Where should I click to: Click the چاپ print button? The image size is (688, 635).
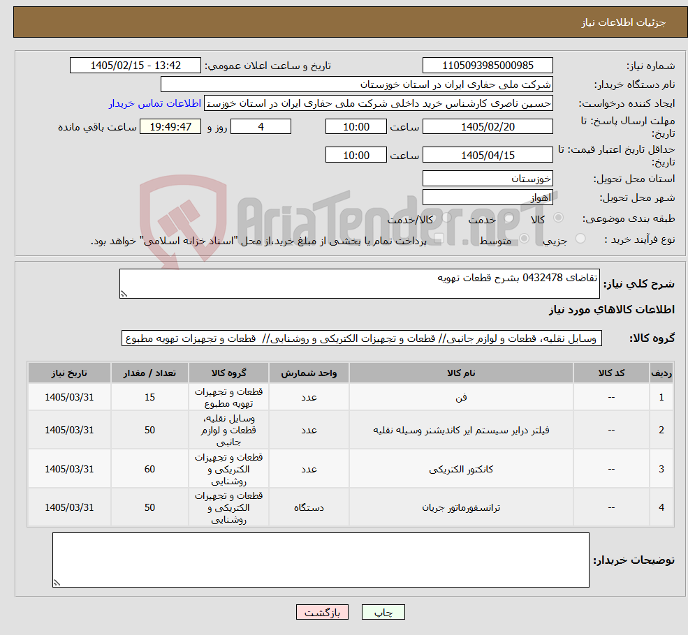point(383,612)
